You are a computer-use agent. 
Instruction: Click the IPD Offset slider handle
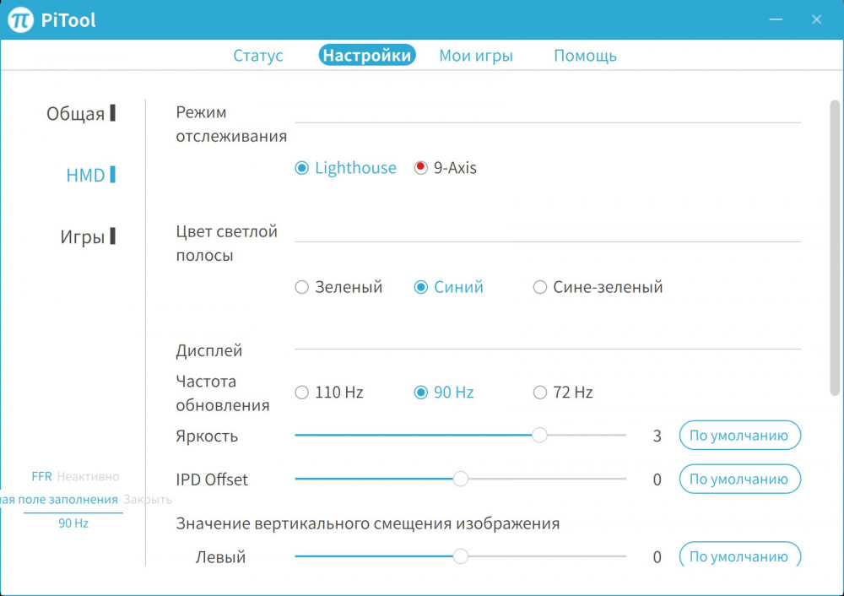point(461,479)
